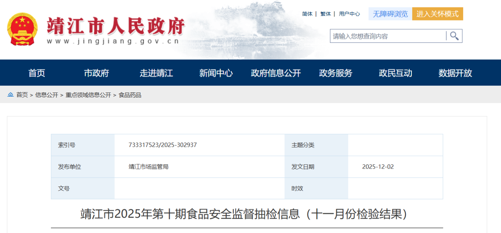Open 政务服务 menu item
Viewport: 501px width, 233px height.
pyautogui.click(x=336, y=73)
